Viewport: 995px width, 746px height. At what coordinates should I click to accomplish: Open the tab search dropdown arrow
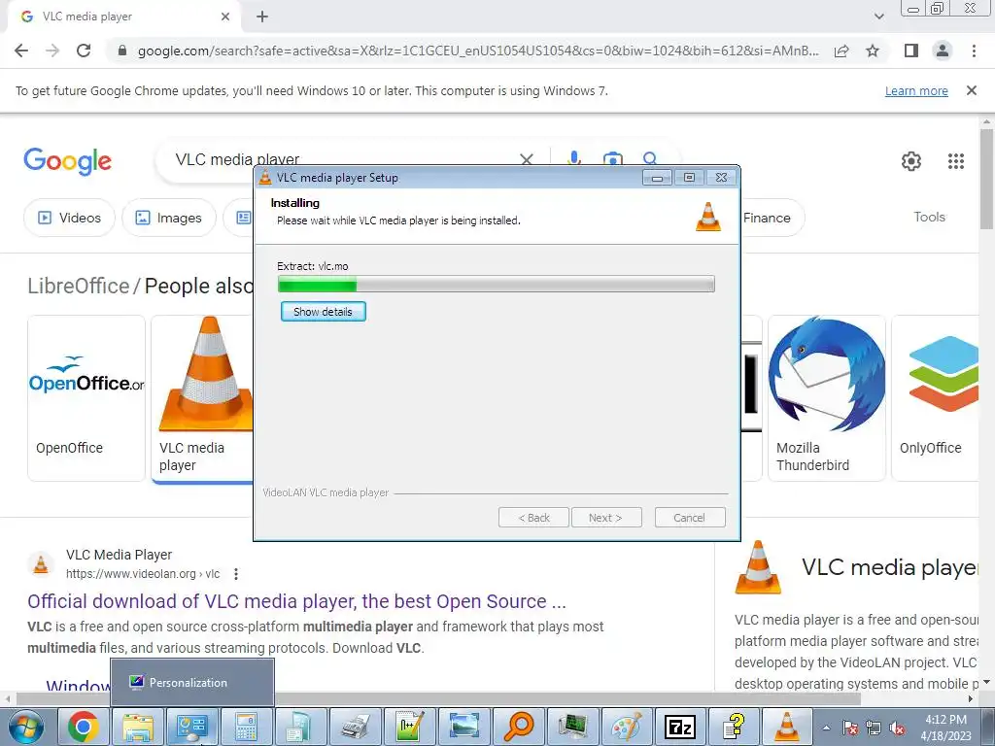point(878,17)
